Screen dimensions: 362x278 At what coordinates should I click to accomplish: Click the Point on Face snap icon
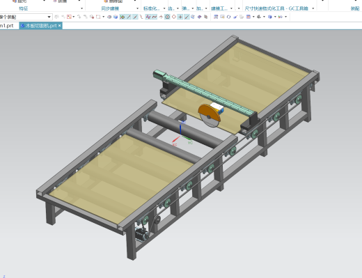(x=193, y=17)
